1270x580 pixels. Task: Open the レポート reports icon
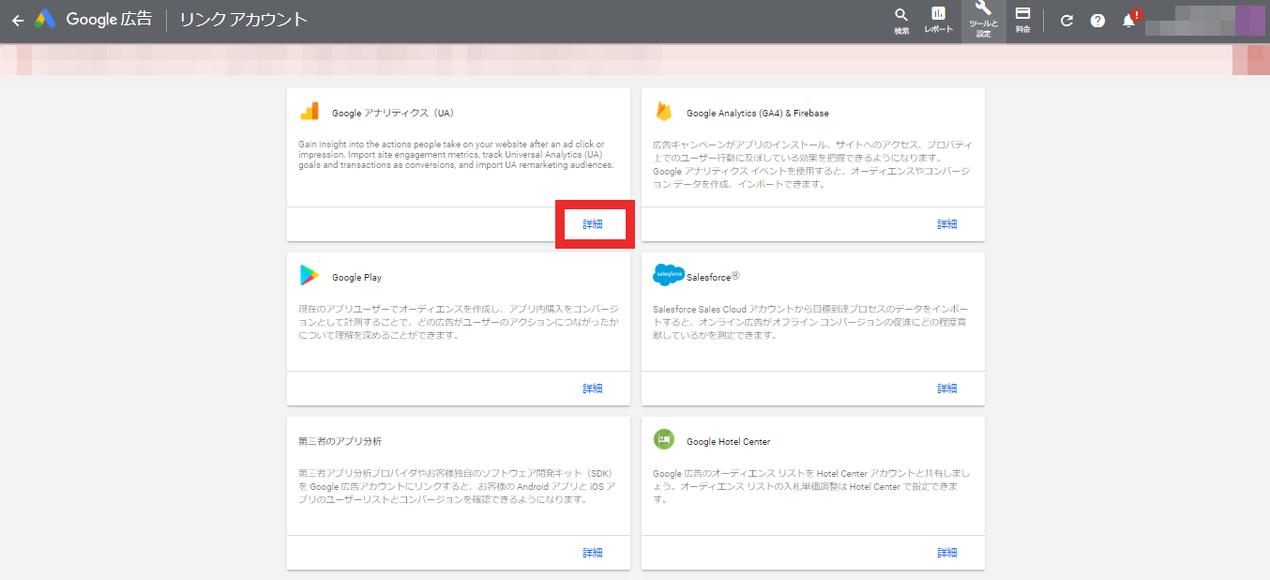coord(938,20)
